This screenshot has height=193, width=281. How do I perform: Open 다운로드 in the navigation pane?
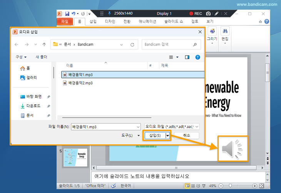(x=30, y=106)
